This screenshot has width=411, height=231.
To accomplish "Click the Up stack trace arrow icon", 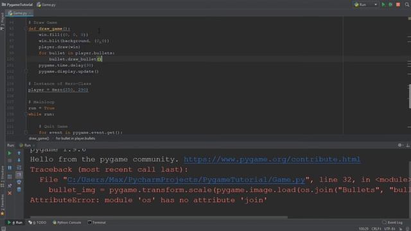I will (19, 153).
